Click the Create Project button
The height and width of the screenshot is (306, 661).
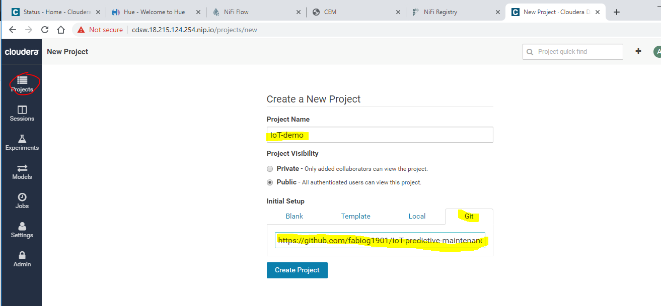[297, 270]
